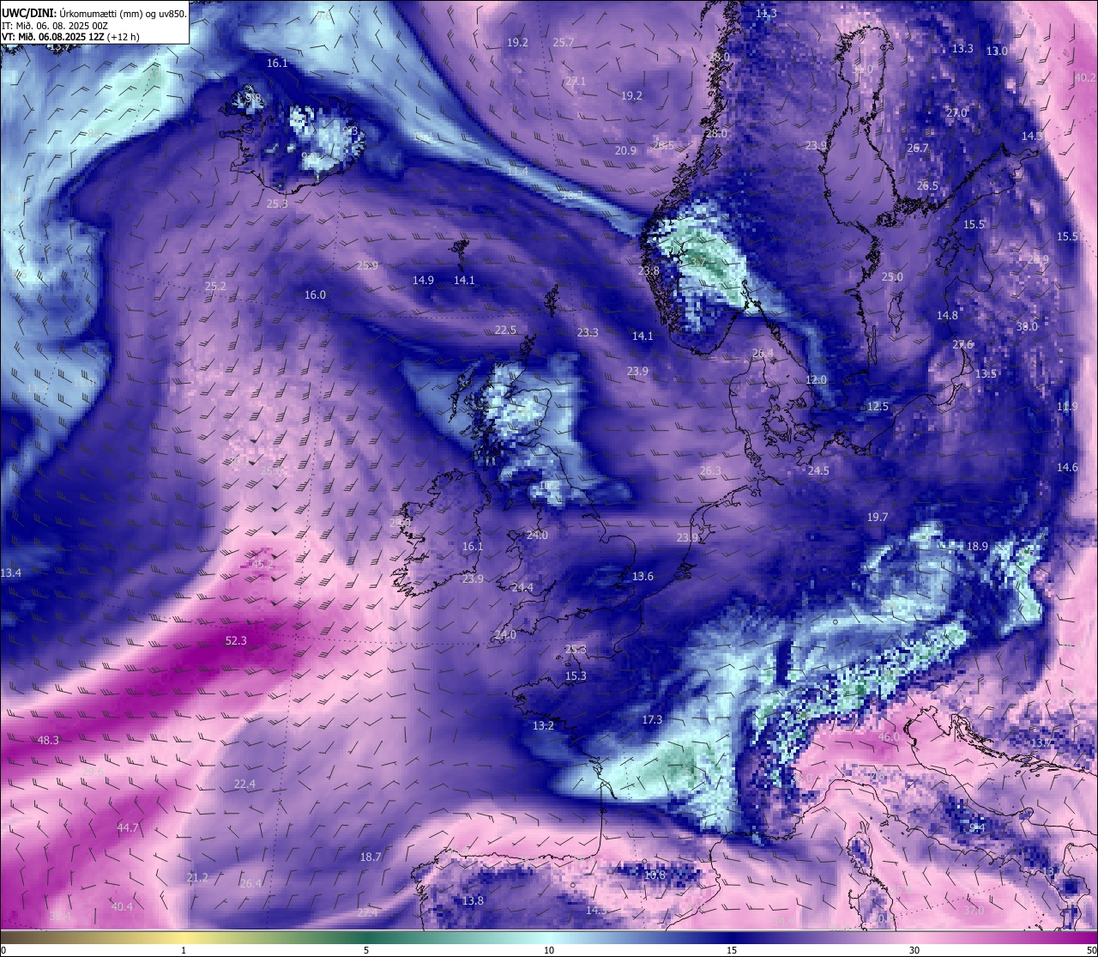This screenshot has width=1098, height=957.
Task: Click the 23.8 value near Norway's coast
Action: tap(649, 270)
